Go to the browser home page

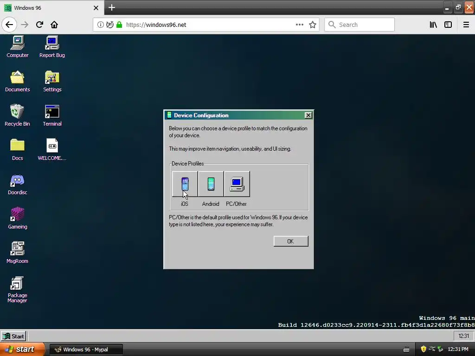pos(54,25)
